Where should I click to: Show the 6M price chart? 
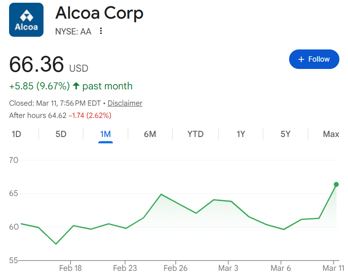(150, 134)
